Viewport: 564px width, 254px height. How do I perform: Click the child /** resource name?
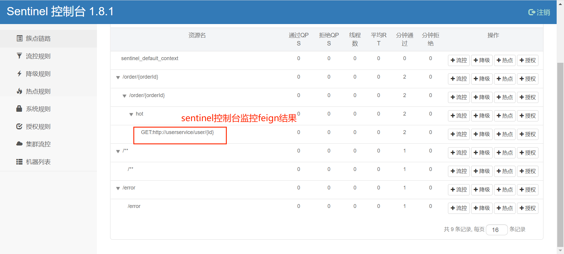coord(130,169)
